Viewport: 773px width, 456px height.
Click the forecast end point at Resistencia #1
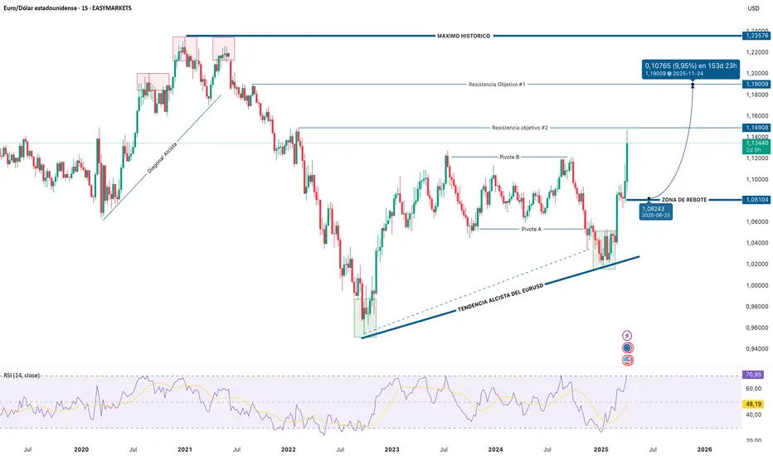click(x=693, y=85)
